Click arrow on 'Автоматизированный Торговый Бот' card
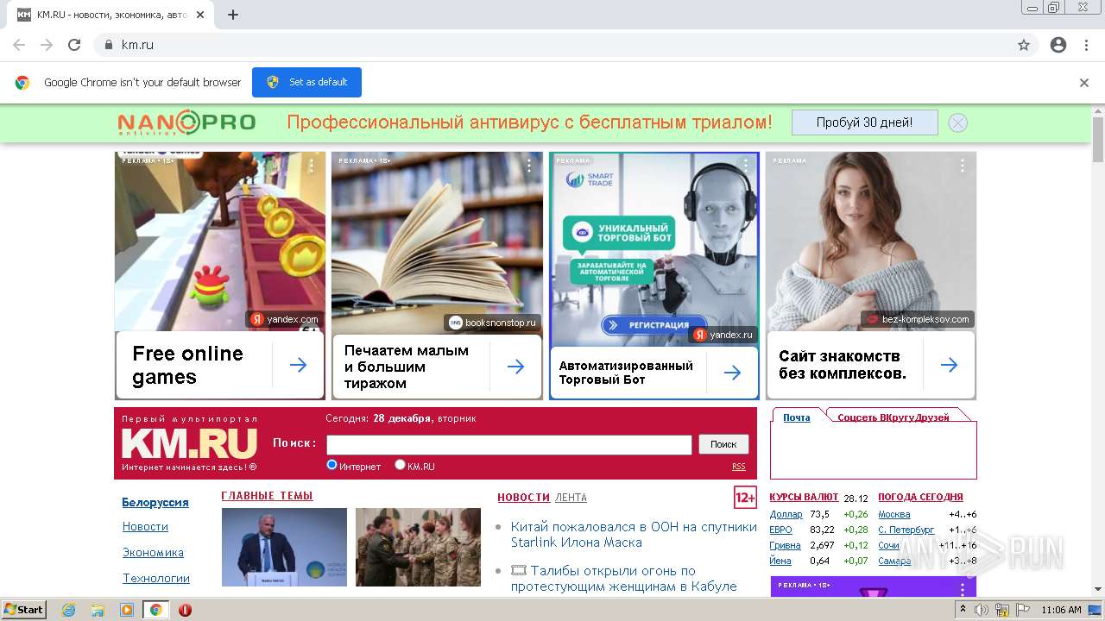 click(x=732, y=373)
